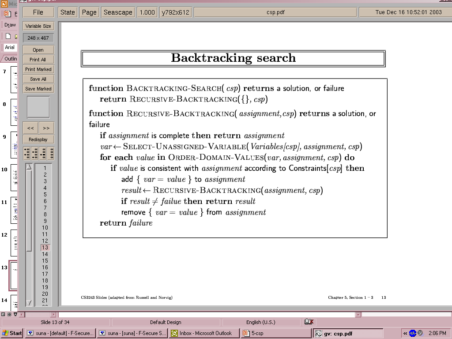Viewport: 452px width, 339px height.
Task: Click the volume speaker icon in system tray
Action: 420,333
